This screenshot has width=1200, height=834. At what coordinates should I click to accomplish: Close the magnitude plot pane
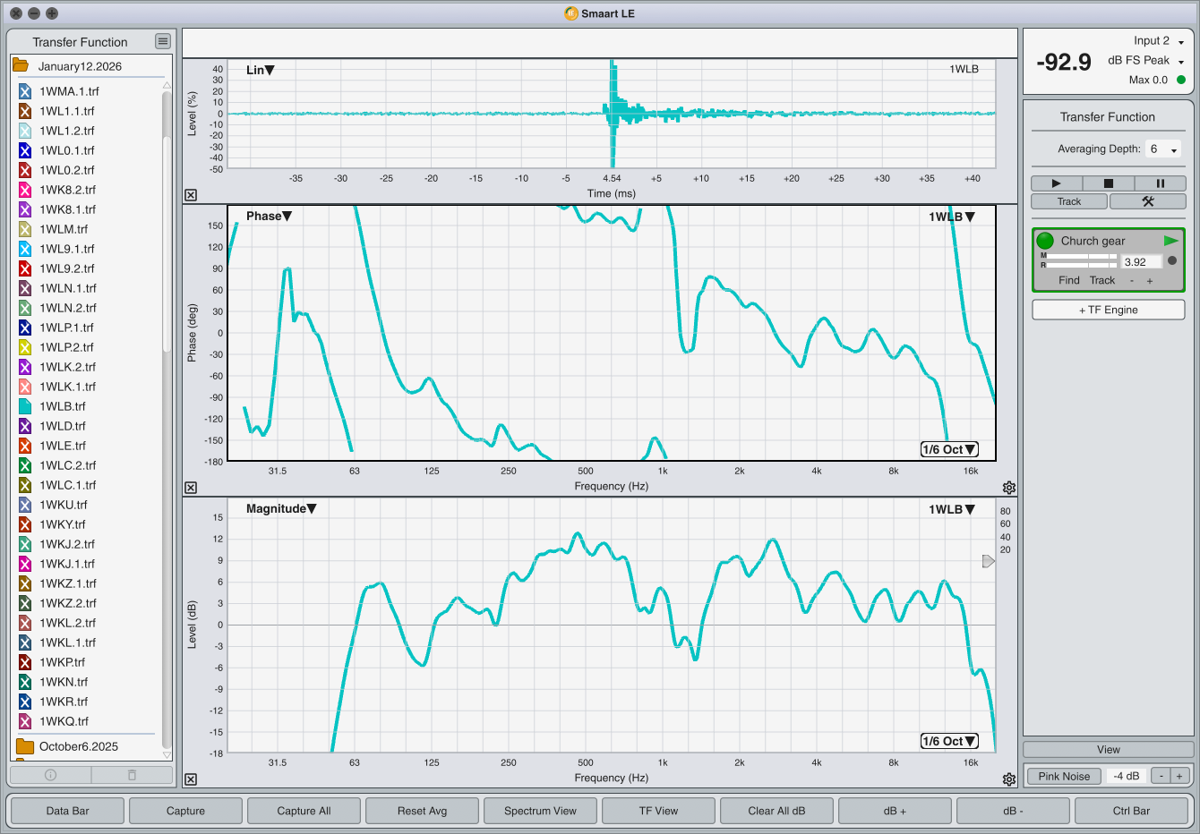191,779
